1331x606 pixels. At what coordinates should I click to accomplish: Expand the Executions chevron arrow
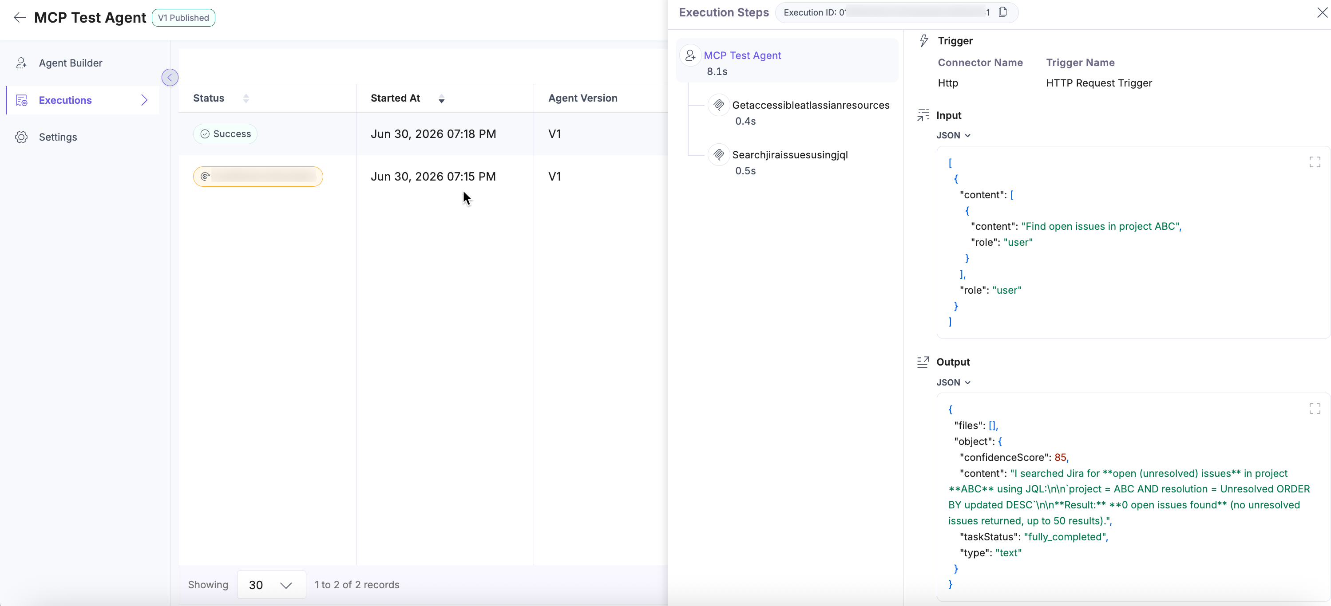point(145,100)
